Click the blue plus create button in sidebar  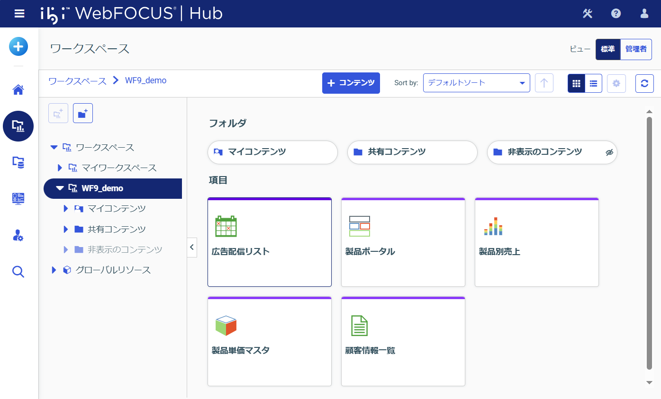tap(18, 47)
